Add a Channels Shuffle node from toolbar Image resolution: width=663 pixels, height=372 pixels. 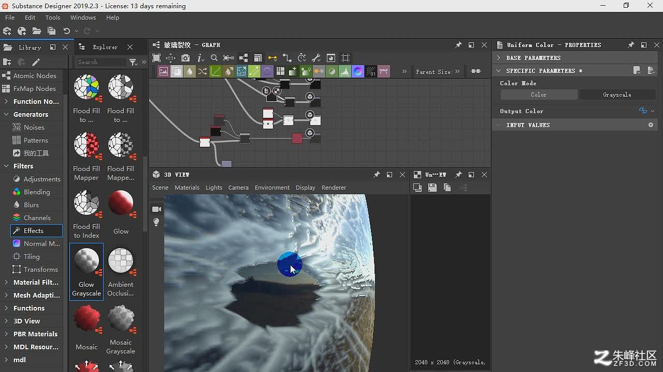(x=203, y=71)
